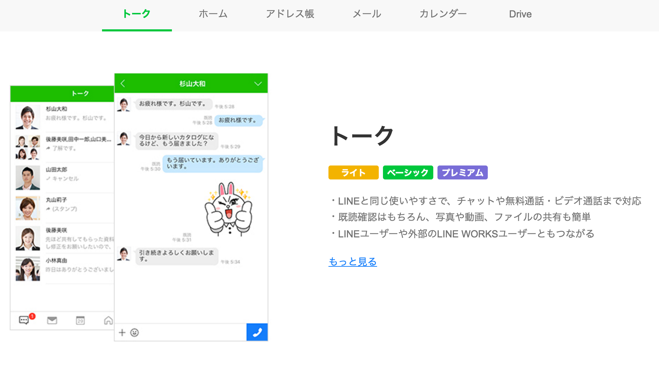The image size is (659, 368).
Task: Click 杉山大和's profile photo in talk list
Action: [x=28, y=117]
